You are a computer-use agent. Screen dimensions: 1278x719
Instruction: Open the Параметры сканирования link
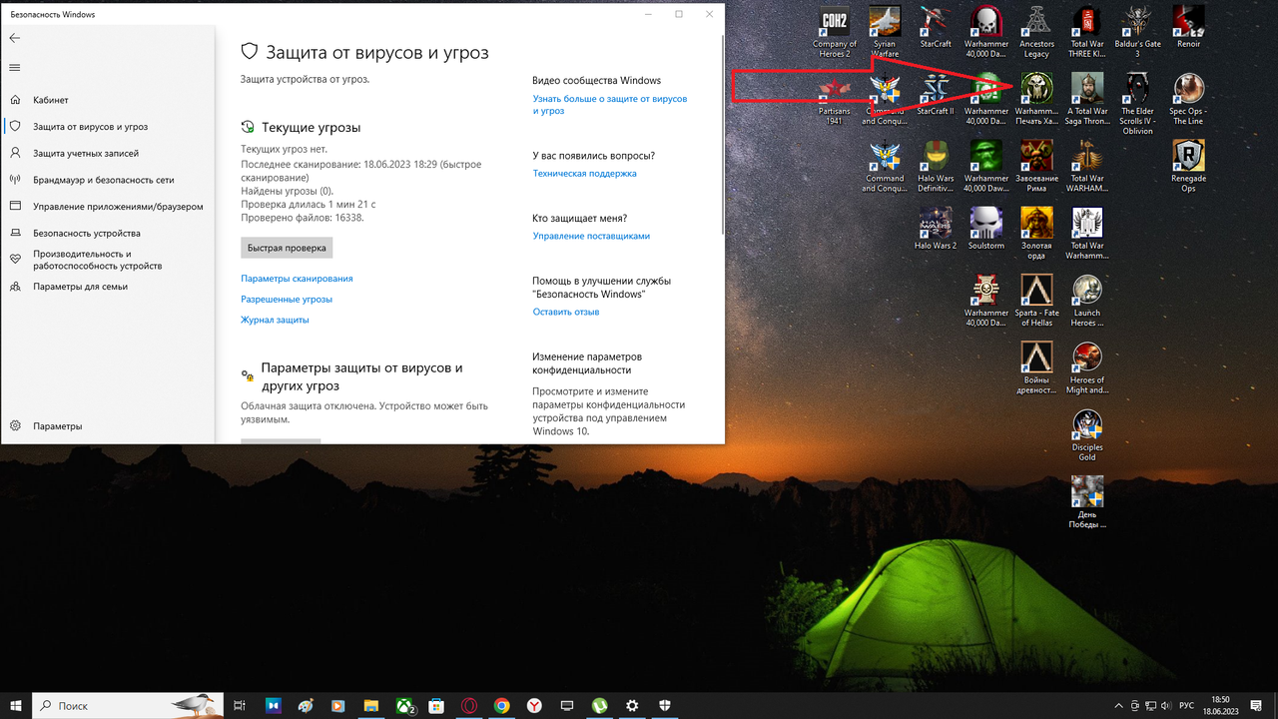tap(297, 279)
